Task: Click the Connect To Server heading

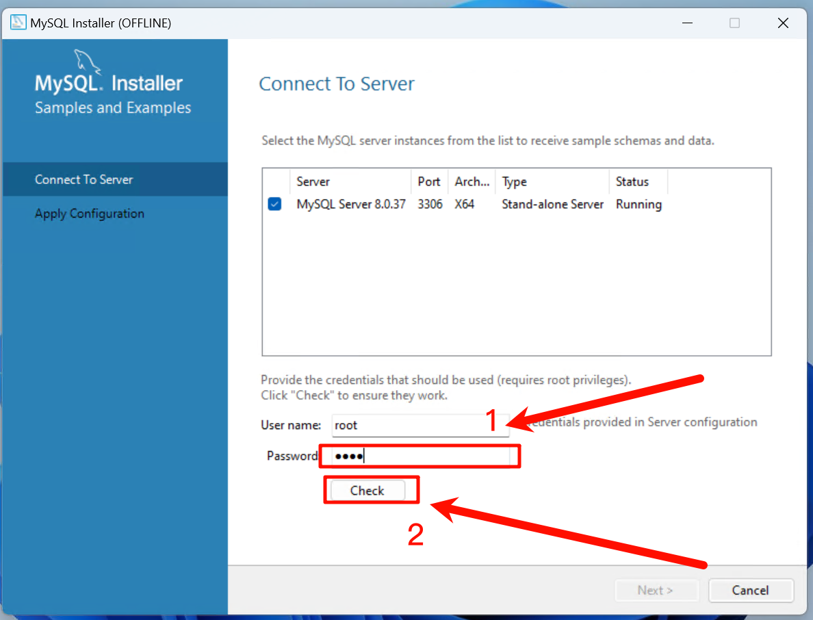Action: (337, 84)
